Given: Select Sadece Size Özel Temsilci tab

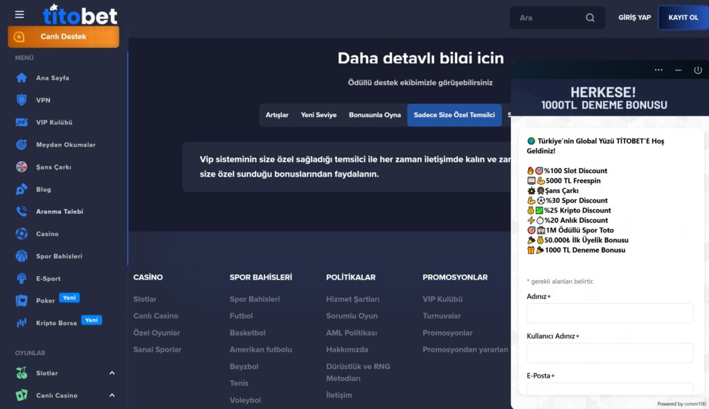Looking at the screenshot, I should coord(454,116).
